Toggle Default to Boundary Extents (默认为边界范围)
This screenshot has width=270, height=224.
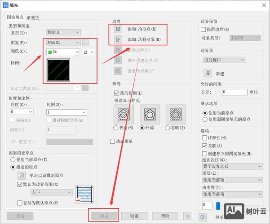[20, 185]
